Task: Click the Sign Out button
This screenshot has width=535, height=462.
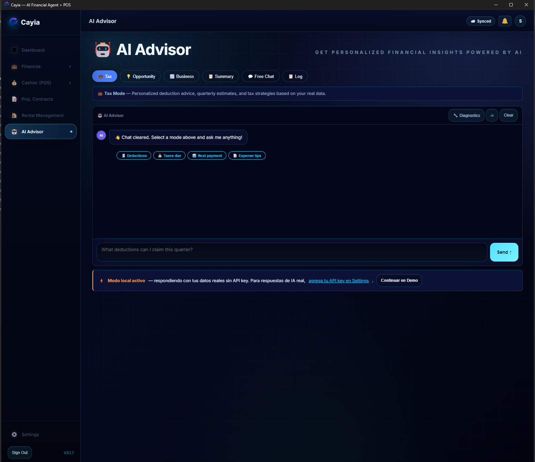Action: tap(20, 453)
